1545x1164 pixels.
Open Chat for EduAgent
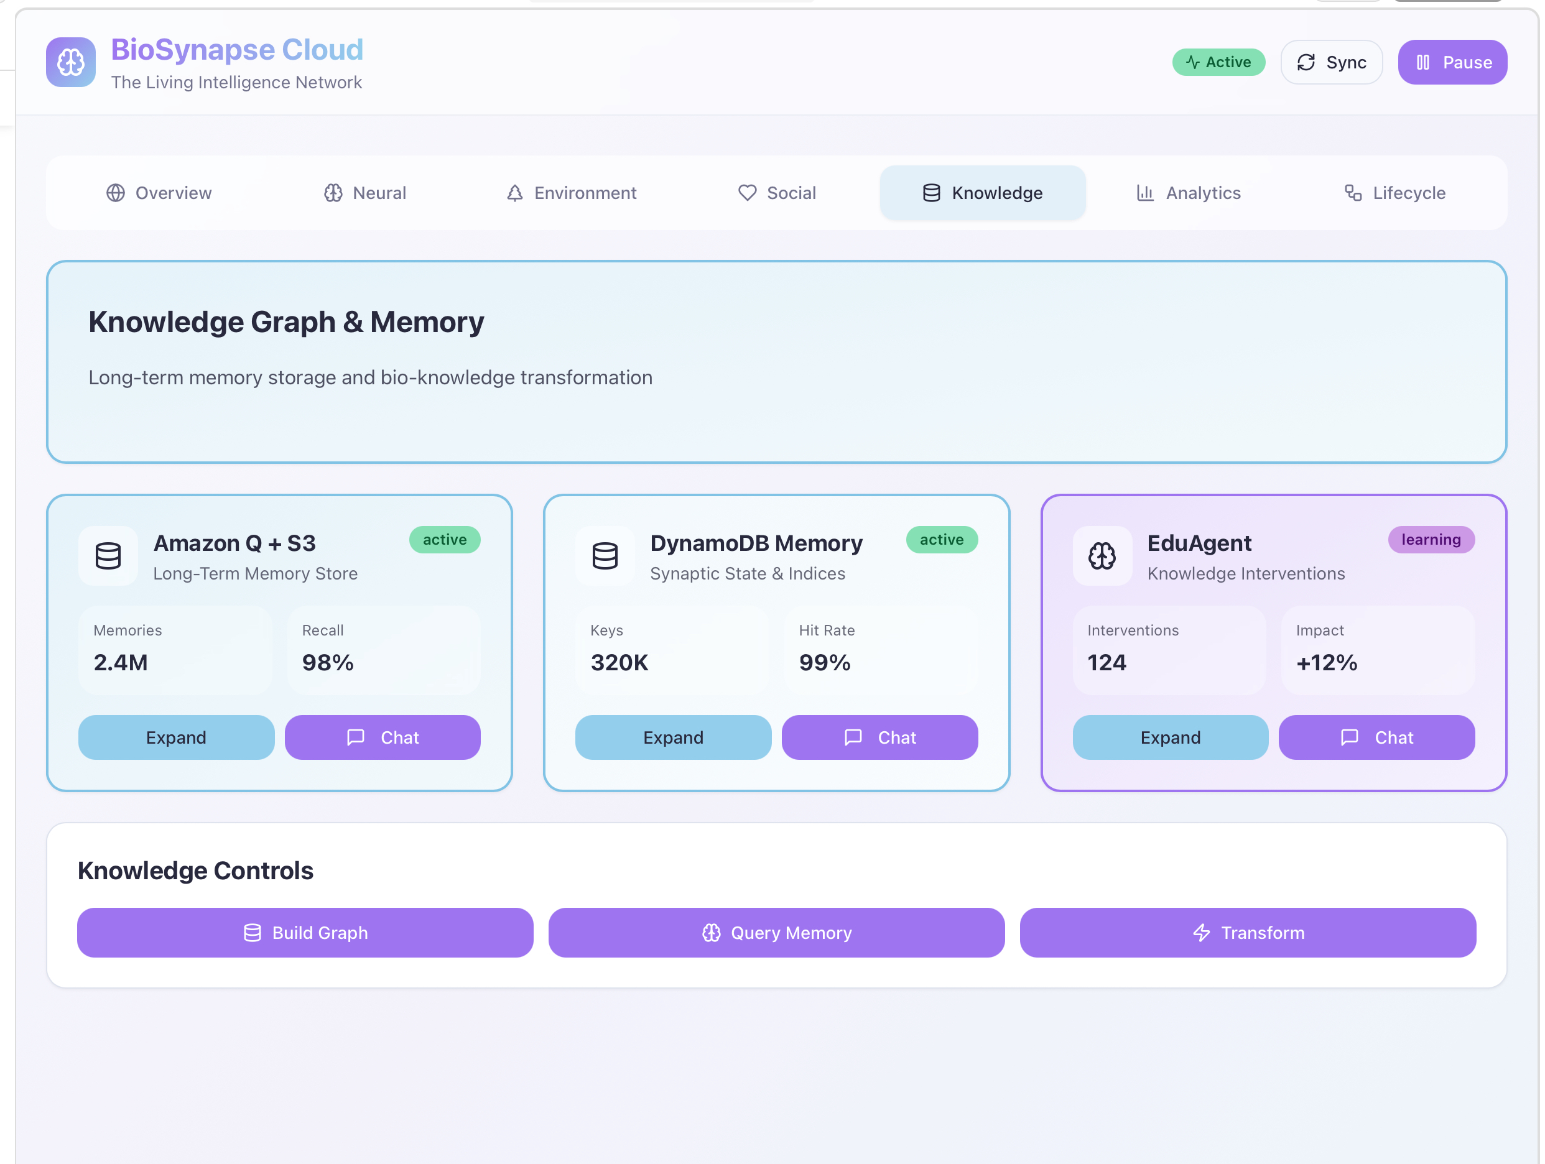pos(1376,737)
